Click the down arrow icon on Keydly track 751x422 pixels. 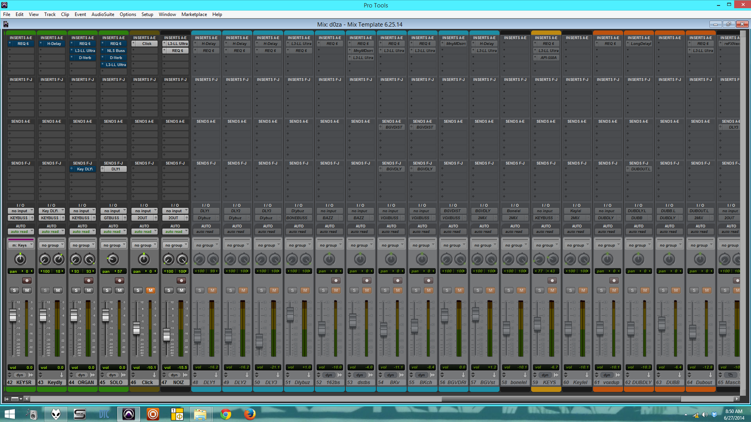click(x=61, y=375)
